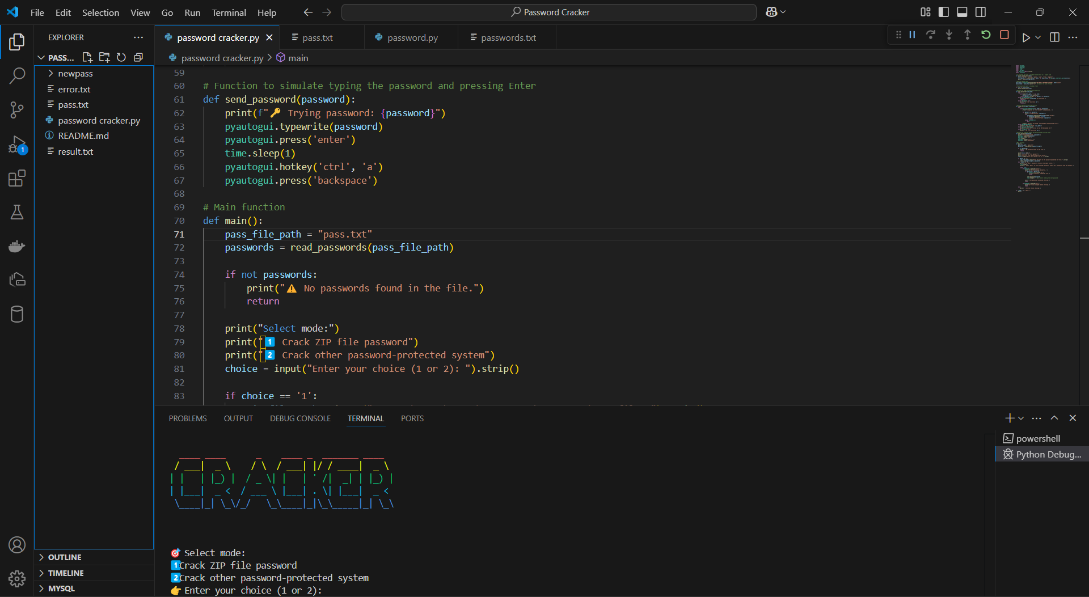Viewport: 1089px width, 597px height.
Task: Open the Manage gear menu
Action: click(x=17, y=579)
